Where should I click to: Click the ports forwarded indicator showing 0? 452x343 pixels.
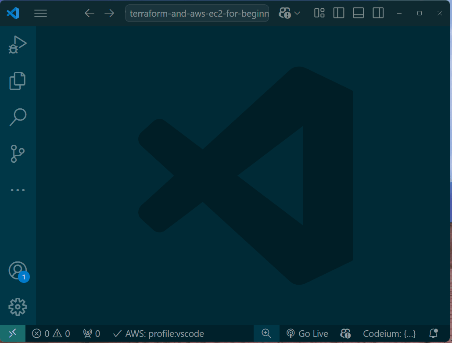(x=91, y=334)
